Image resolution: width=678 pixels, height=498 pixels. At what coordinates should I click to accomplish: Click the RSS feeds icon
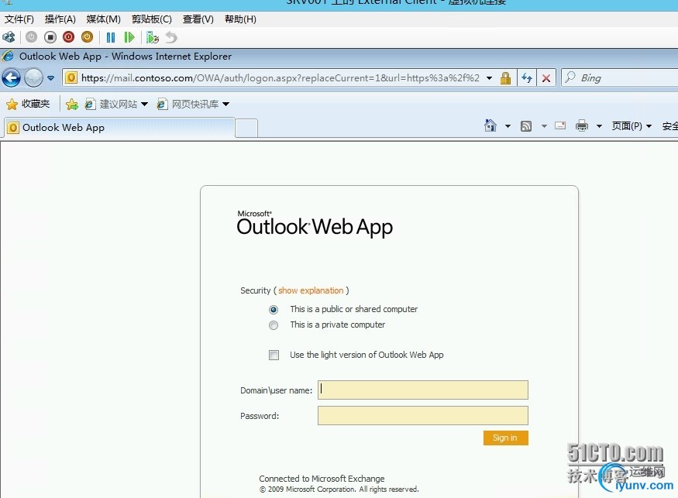(526, 126)
